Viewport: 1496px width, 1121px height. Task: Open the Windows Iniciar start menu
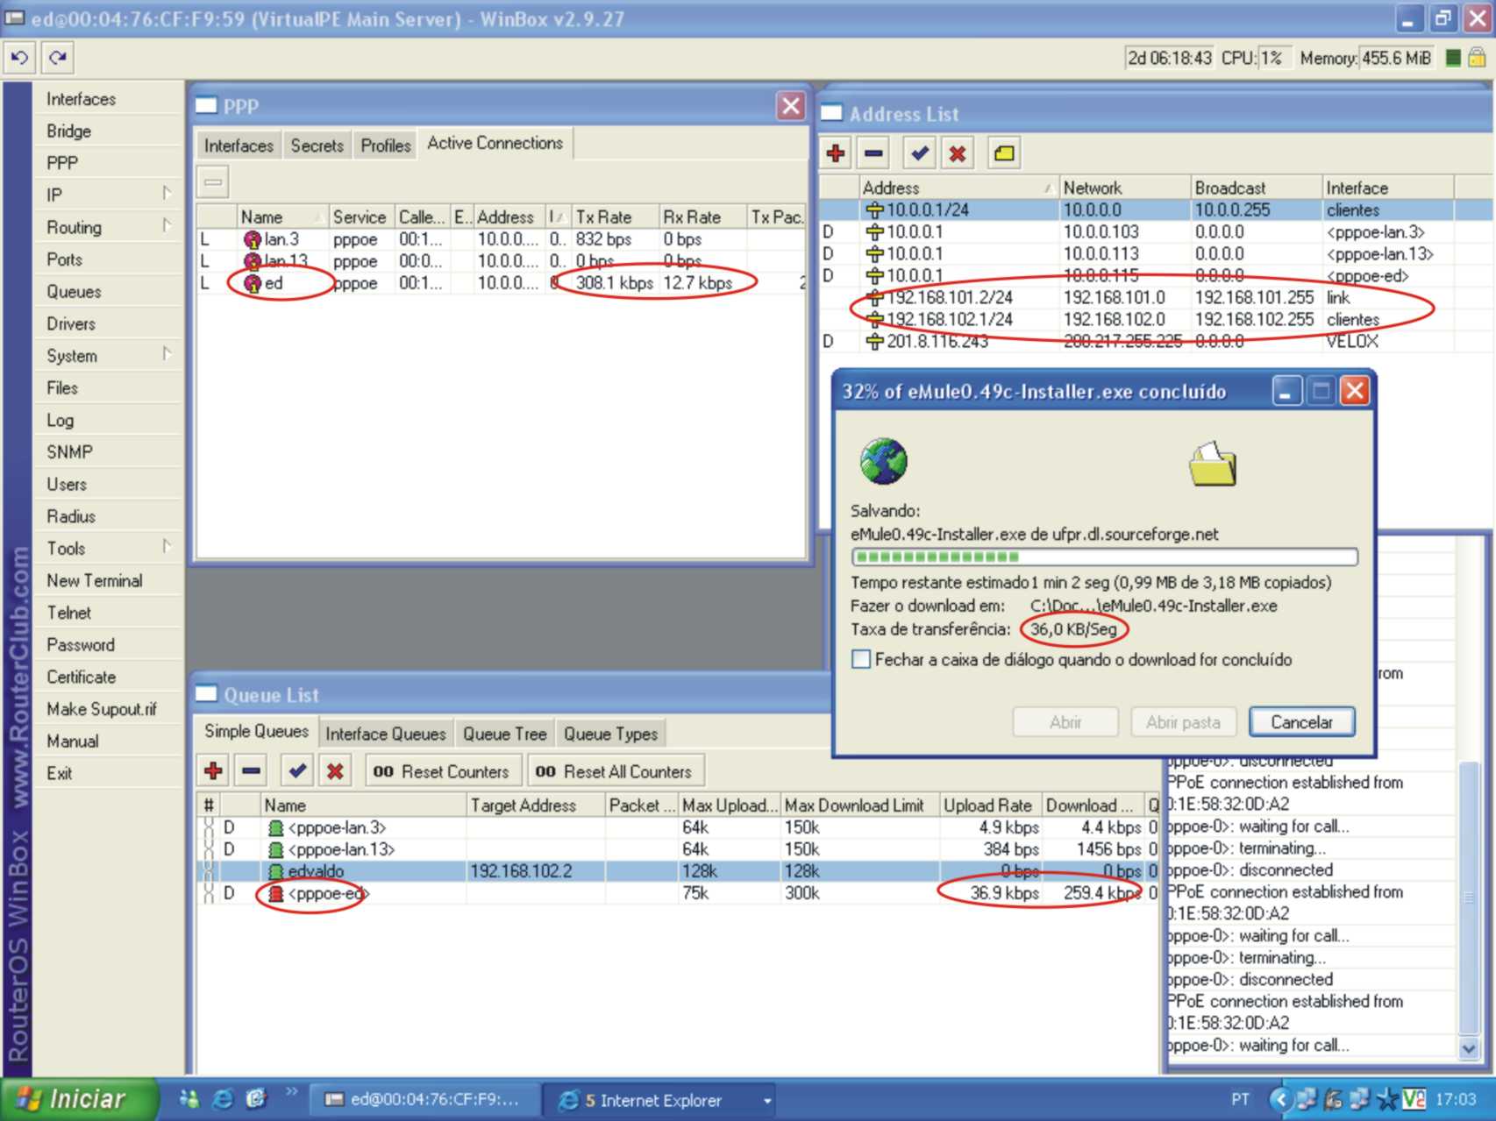point(77,1099)
